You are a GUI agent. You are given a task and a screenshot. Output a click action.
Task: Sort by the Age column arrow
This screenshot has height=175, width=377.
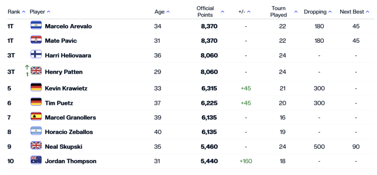point(168,12)
